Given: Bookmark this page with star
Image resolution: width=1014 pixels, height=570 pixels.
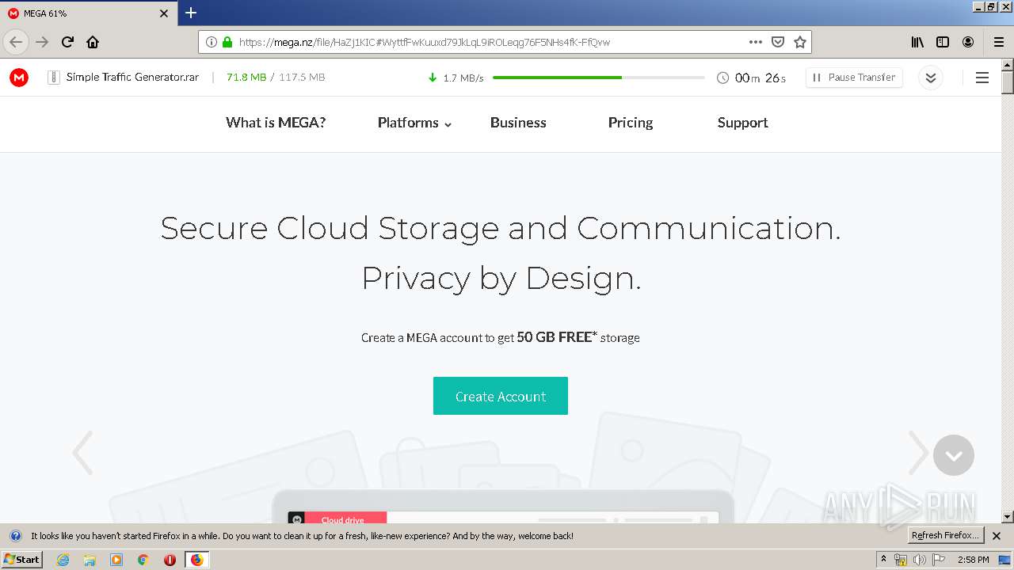Looking at the screenshot, I should pyautogui.click(x=800, y=42).
